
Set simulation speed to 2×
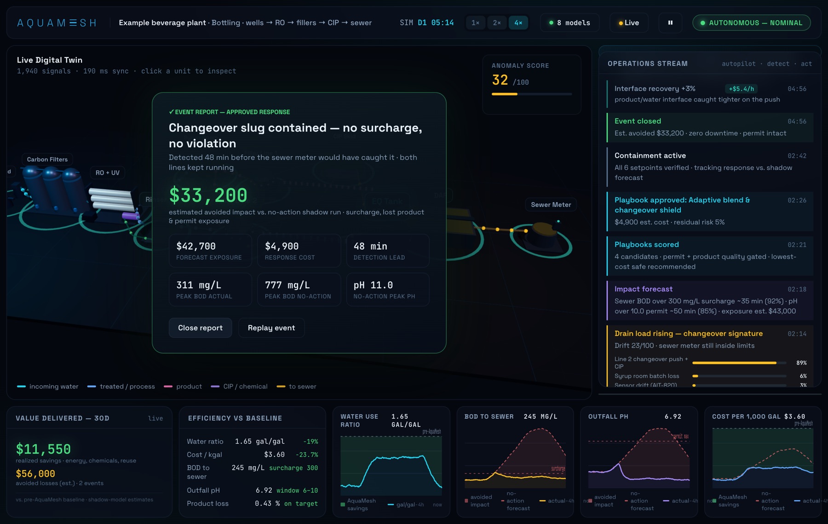point(497,23)
